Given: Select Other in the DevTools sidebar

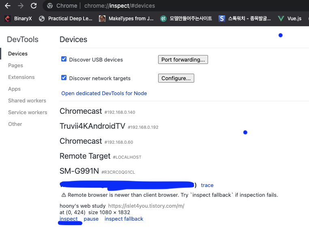Looking at the screenshot, I should pos(15,124).
